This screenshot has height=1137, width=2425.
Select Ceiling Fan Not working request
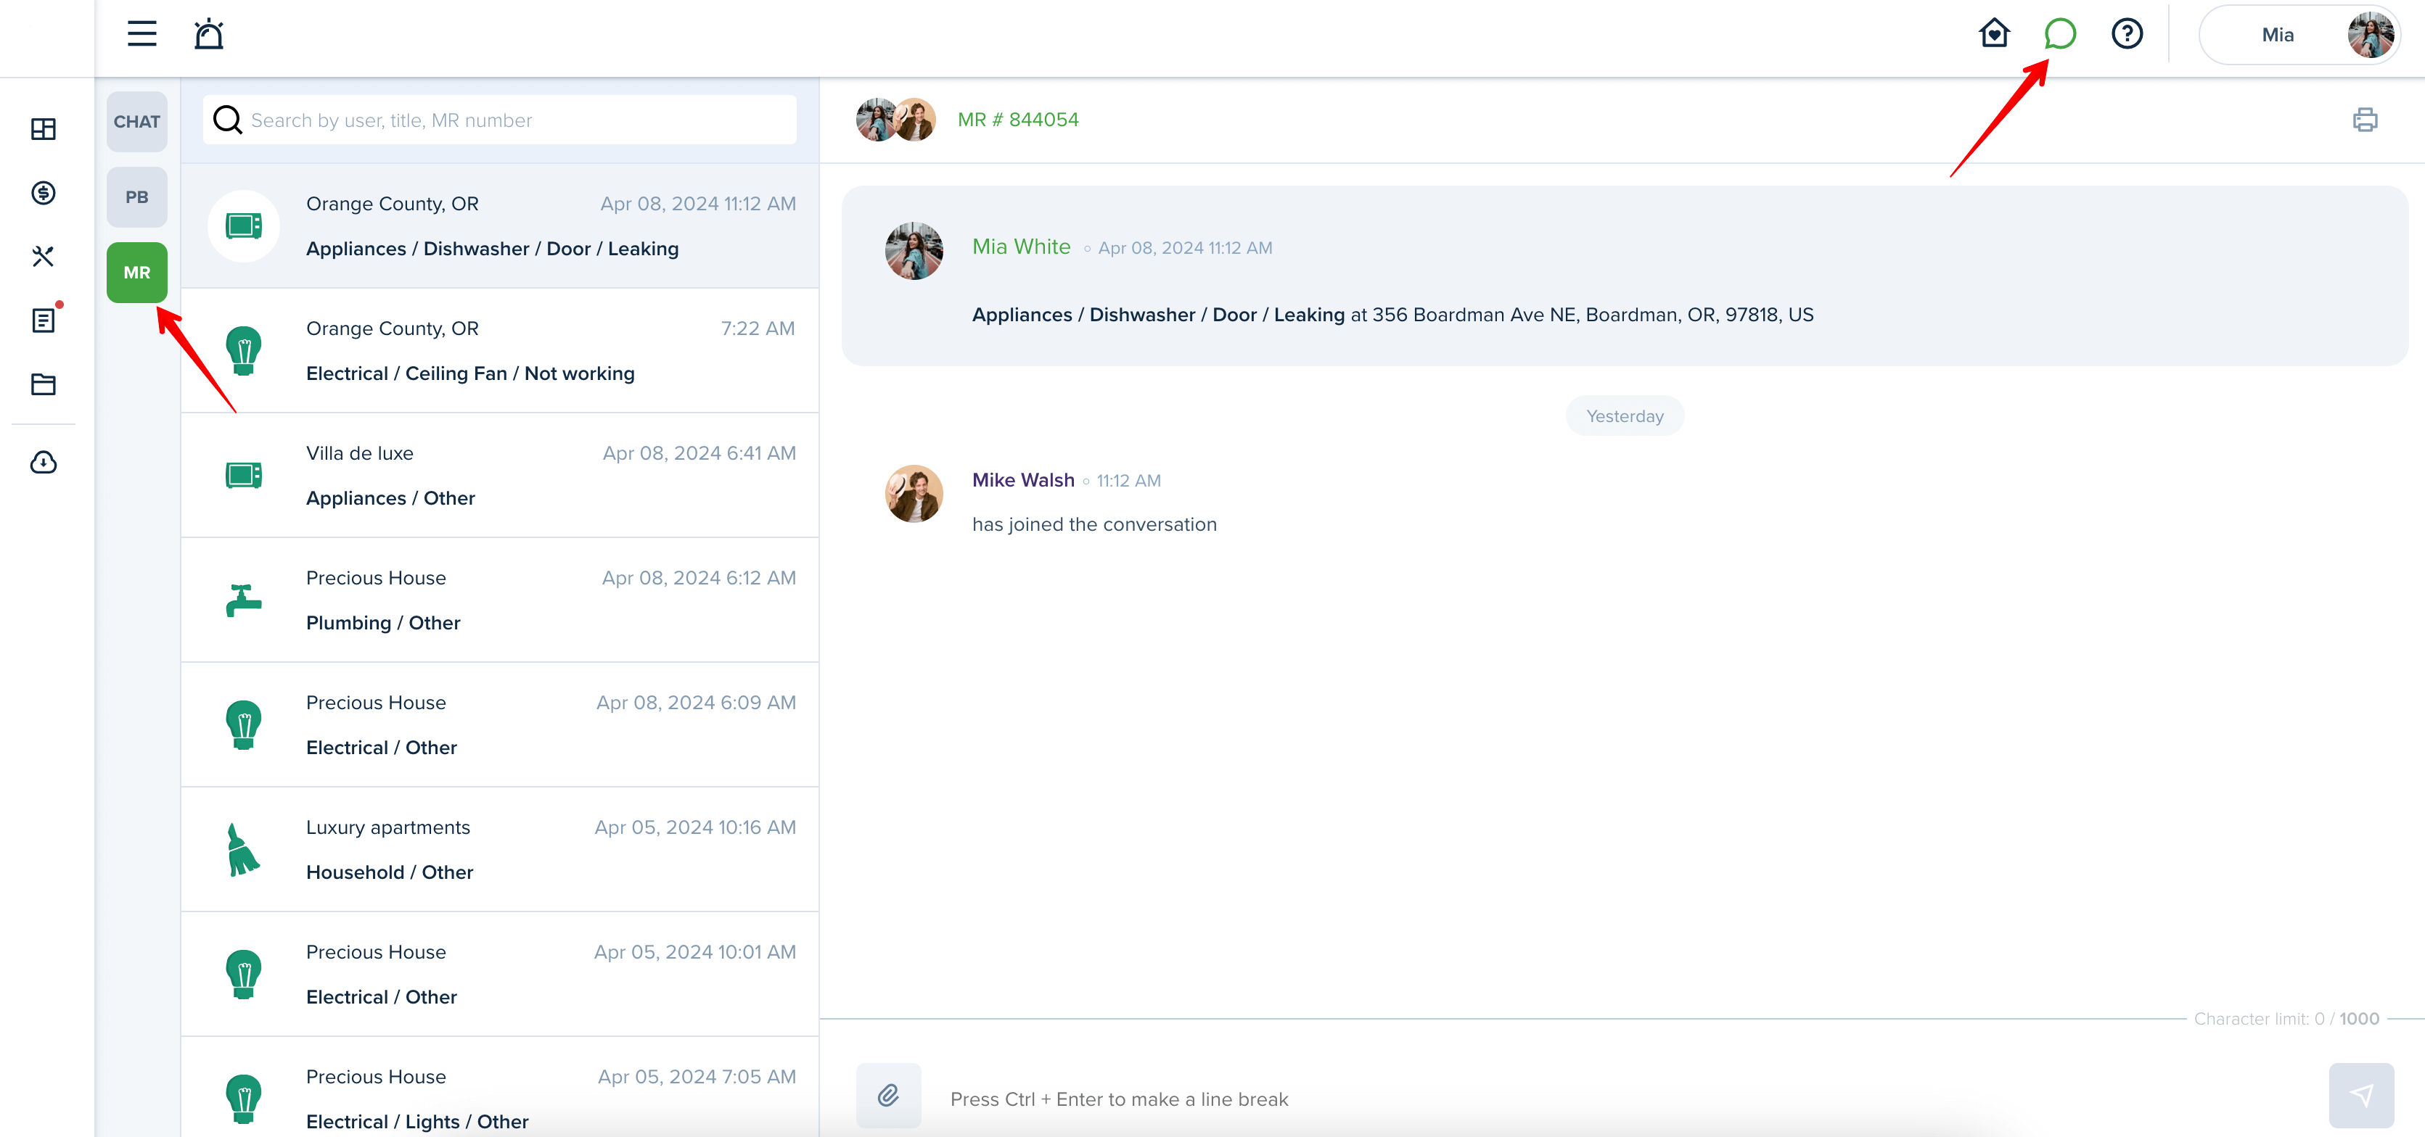[500, 351]
